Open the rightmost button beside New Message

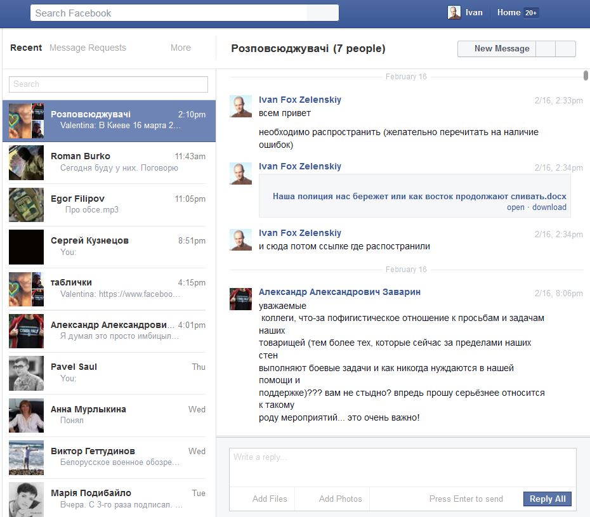pos(565,49)
